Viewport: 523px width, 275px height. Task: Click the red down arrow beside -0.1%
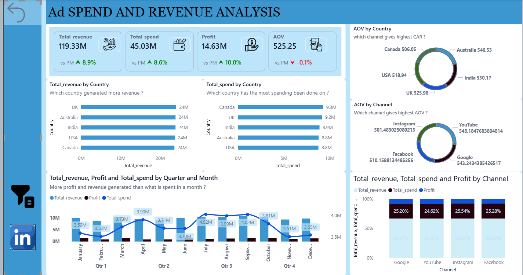coord(292,63)
